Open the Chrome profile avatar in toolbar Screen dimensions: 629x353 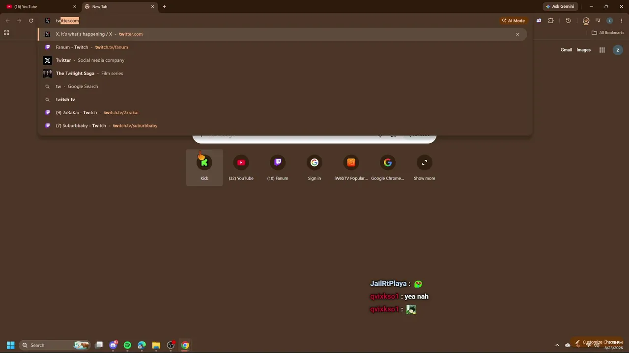[x=609, y=21]
